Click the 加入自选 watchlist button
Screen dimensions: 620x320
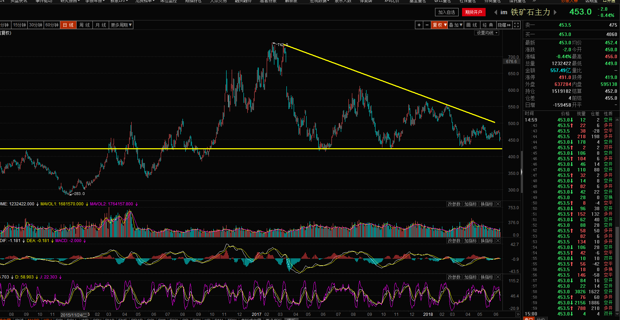(446, 12)
